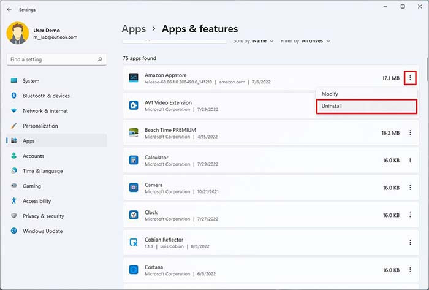The image size is (429, 290).
Task: Open Bluetooth & devices settings
Action: coord(56,96)
